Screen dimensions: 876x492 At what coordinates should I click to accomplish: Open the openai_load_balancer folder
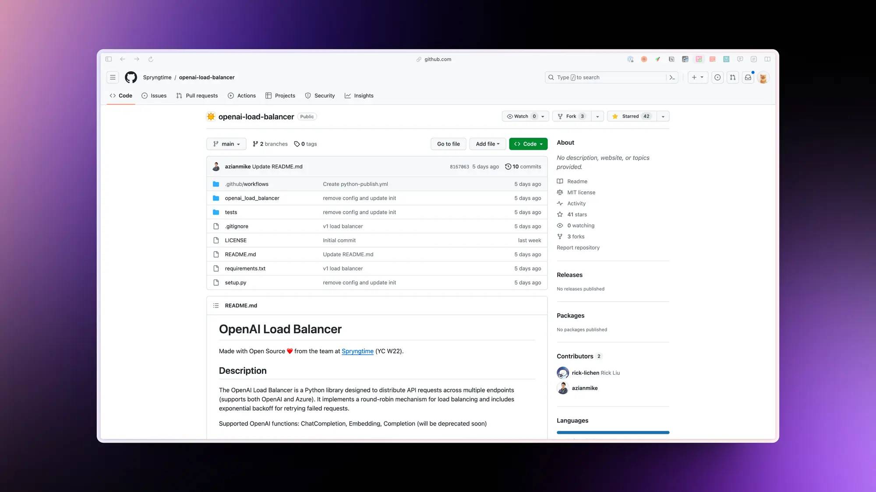pos(252,198)
